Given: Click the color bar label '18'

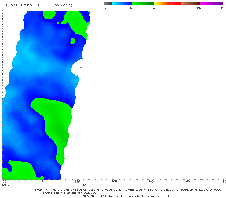Looking at the screenshot, I should [131, 8].
